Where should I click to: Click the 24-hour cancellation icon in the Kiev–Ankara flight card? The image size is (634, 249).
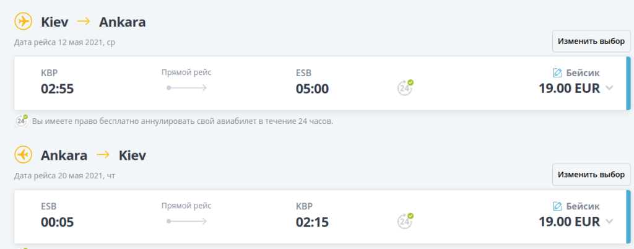click(x=405, y=87)
